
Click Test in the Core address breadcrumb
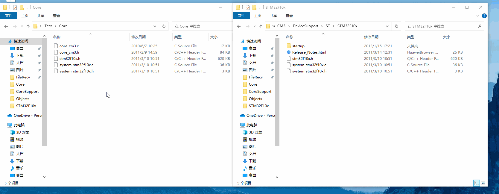pos(48,26)
